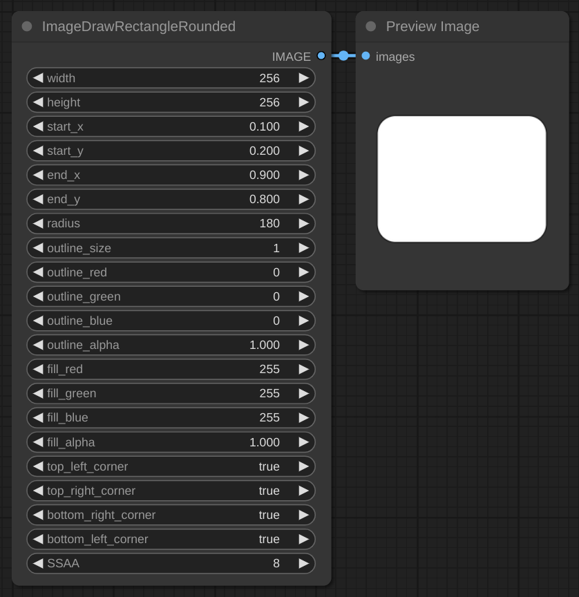Click the increase arrow for width

tap(303, 78)
